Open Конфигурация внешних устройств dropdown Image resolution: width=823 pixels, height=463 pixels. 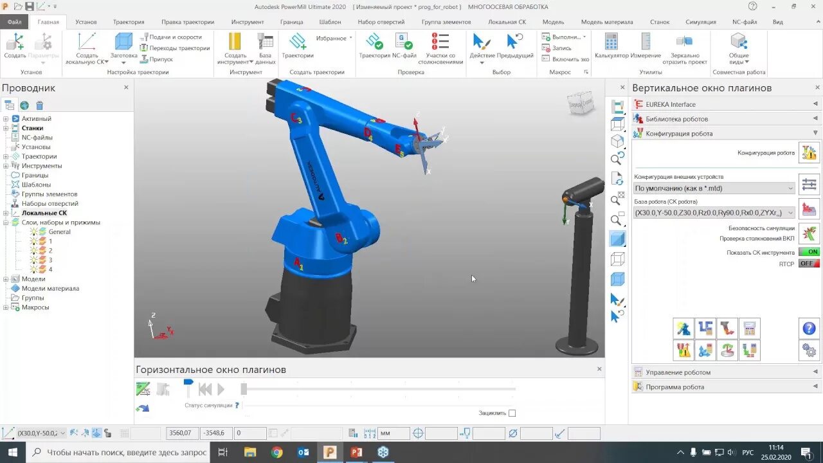[714, 188]
